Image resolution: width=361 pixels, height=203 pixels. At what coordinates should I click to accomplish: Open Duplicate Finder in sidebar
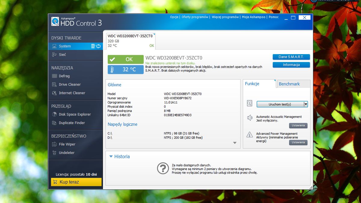coord(72,123)
